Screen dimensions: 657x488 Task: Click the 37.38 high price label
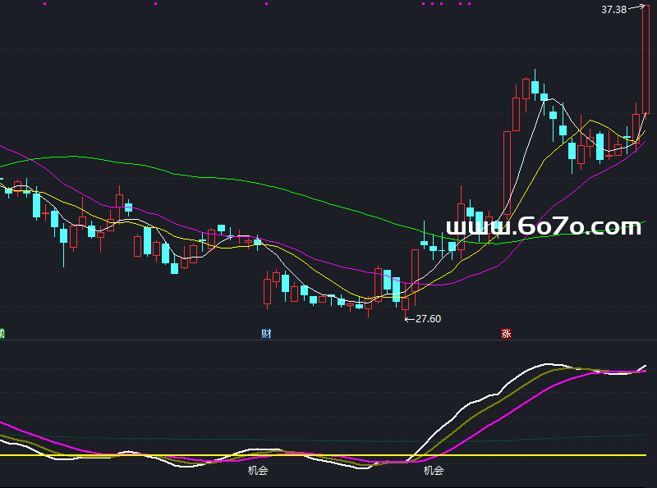(613, 10)
